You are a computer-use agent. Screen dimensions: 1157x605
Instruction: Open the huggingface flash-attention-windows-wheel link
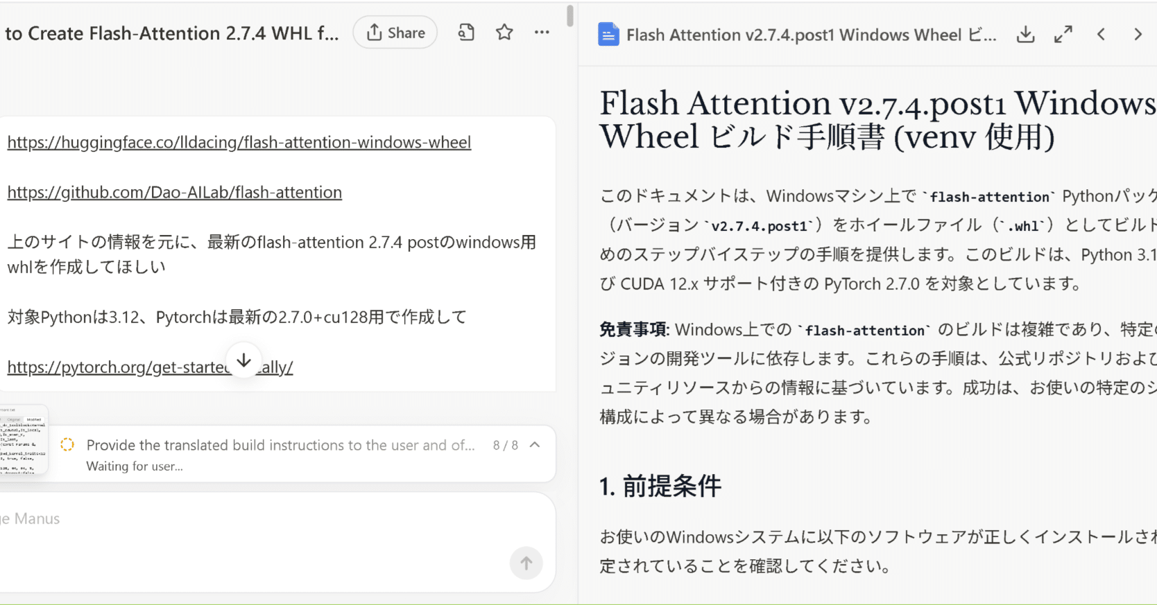(239, 142)
